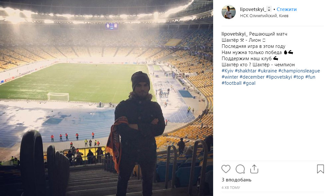Open comments with the speech bubble icon

point(240,169)
